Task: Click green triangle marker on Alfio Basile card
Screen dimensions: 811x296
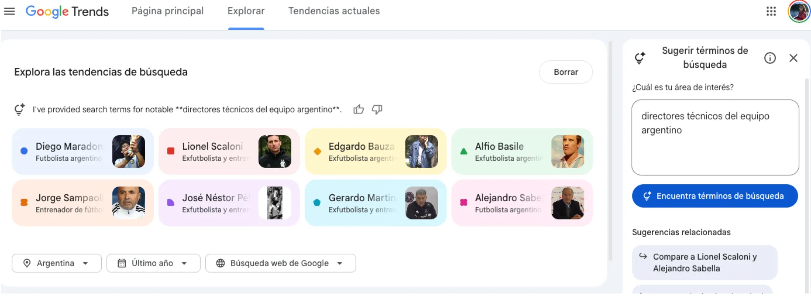Action: click(463, 151)
